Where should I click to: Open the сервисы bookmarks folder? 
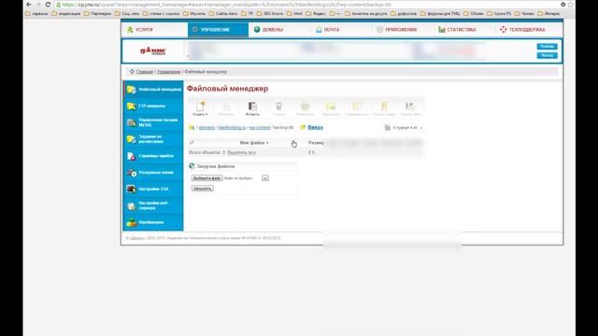click(x=36, y=14)
